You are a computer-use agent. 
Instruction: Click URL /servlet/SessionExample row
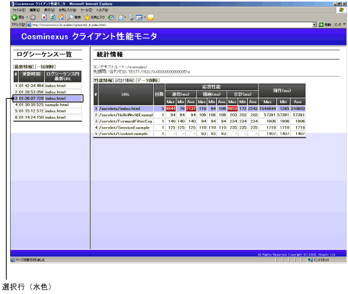(x=124, y=128)
